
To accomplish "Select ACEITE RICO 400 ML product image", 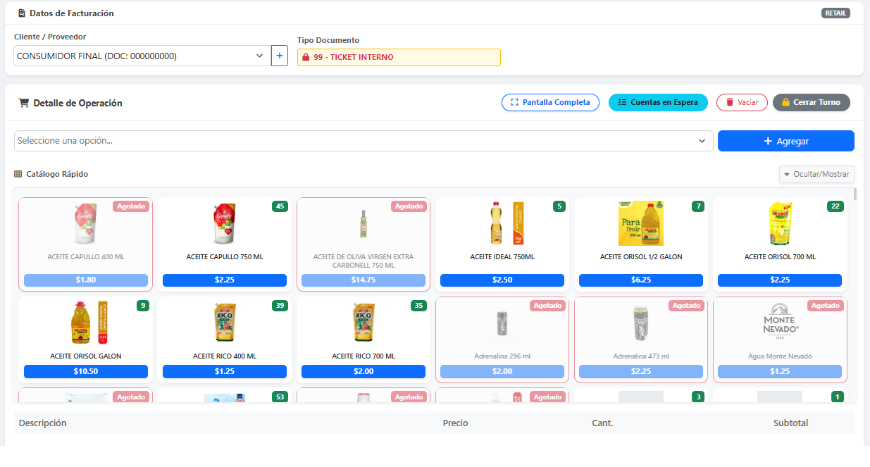I will click(x=224, y=323).
